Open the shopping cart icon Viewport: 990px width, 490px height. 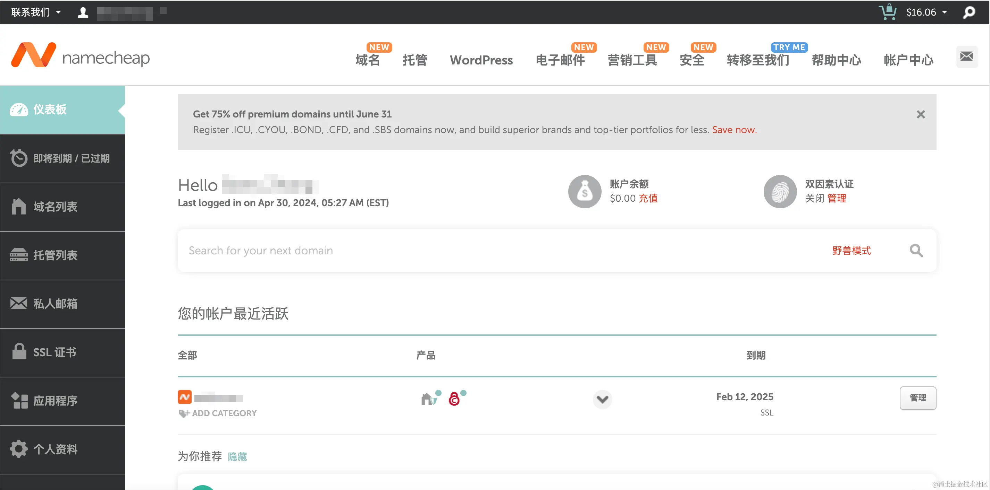888,12
